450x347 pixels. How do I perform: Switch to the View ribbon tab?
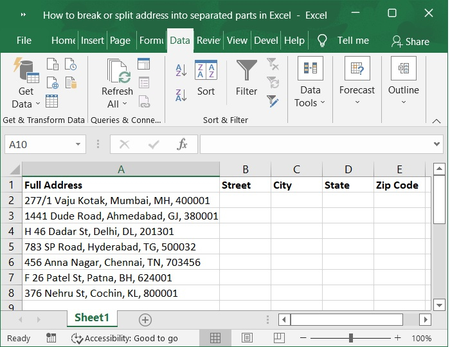pyautogui.click(x=237, y=40)
